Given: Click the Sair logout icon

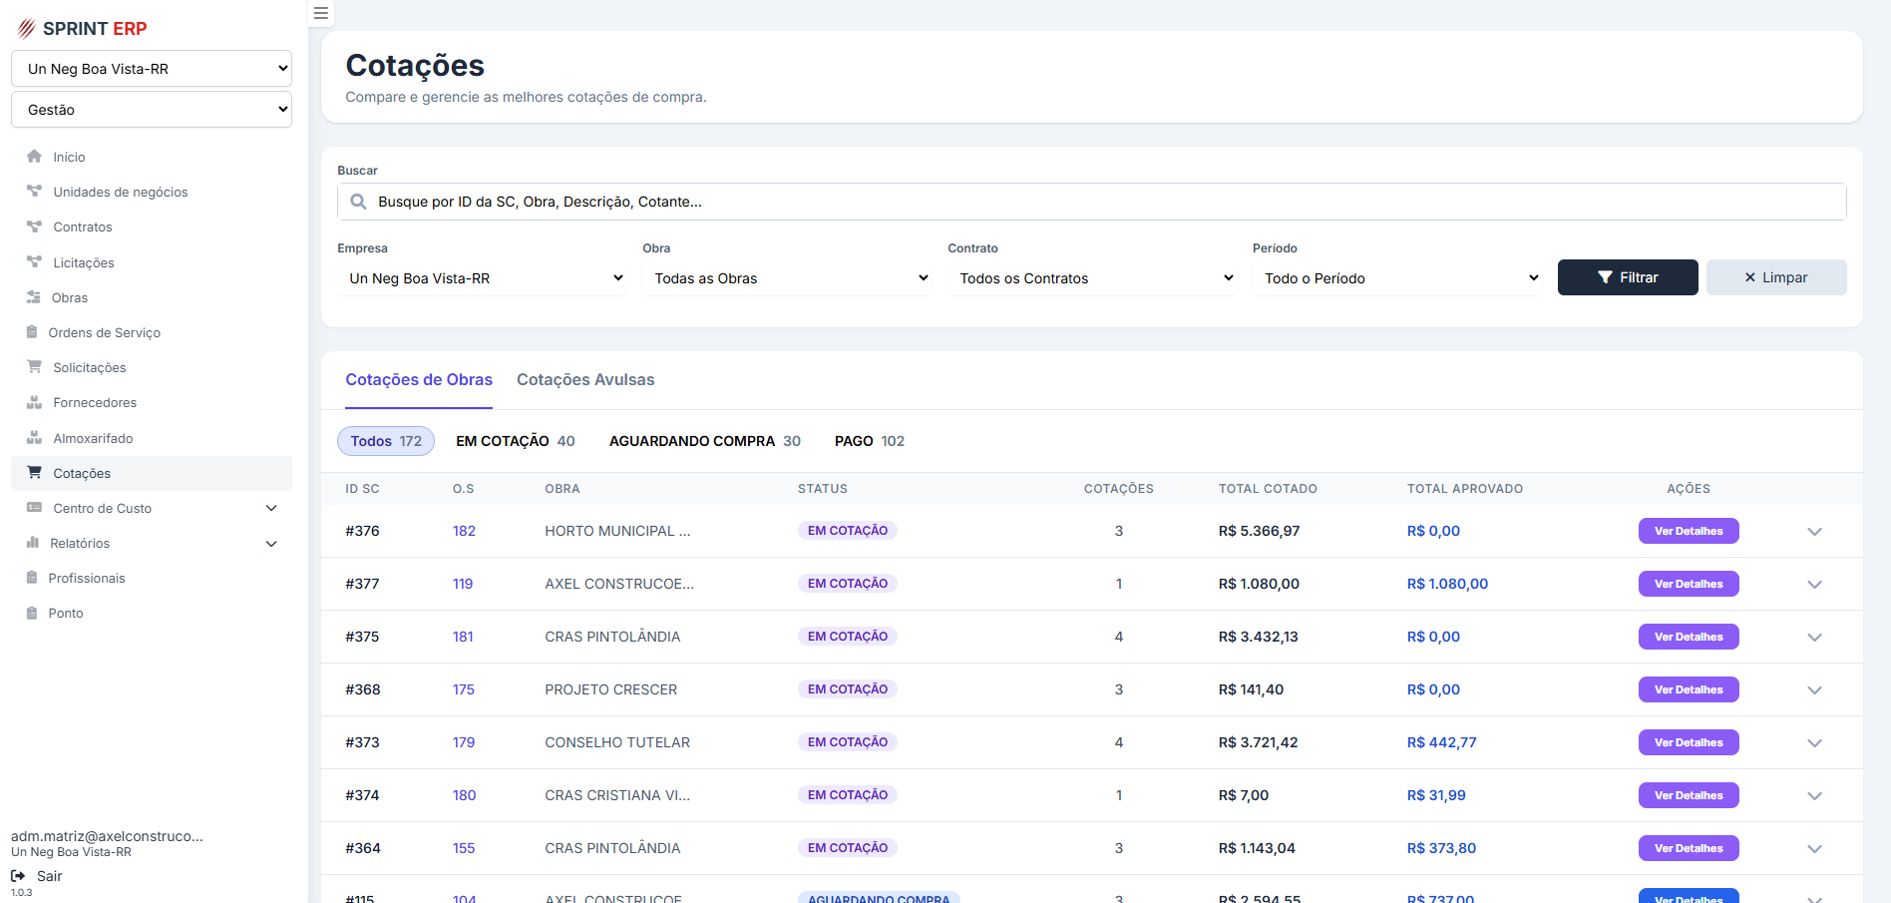Looking at the screenshot, I should click(18, 876).
